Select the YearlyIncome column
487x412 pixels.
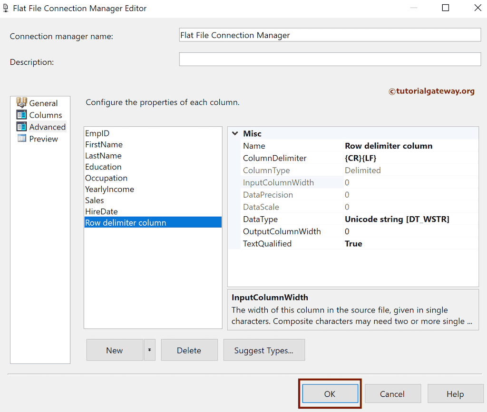[109, 189]
